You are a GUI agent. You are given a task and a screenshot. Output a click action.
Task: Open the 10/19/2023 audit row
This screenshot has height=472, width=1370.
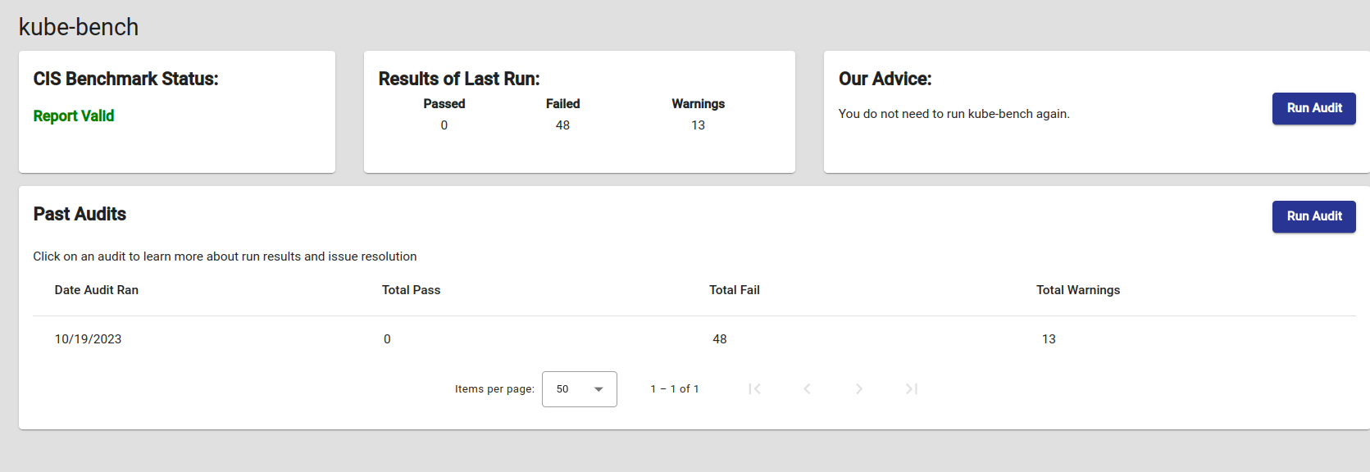point(89,339)
